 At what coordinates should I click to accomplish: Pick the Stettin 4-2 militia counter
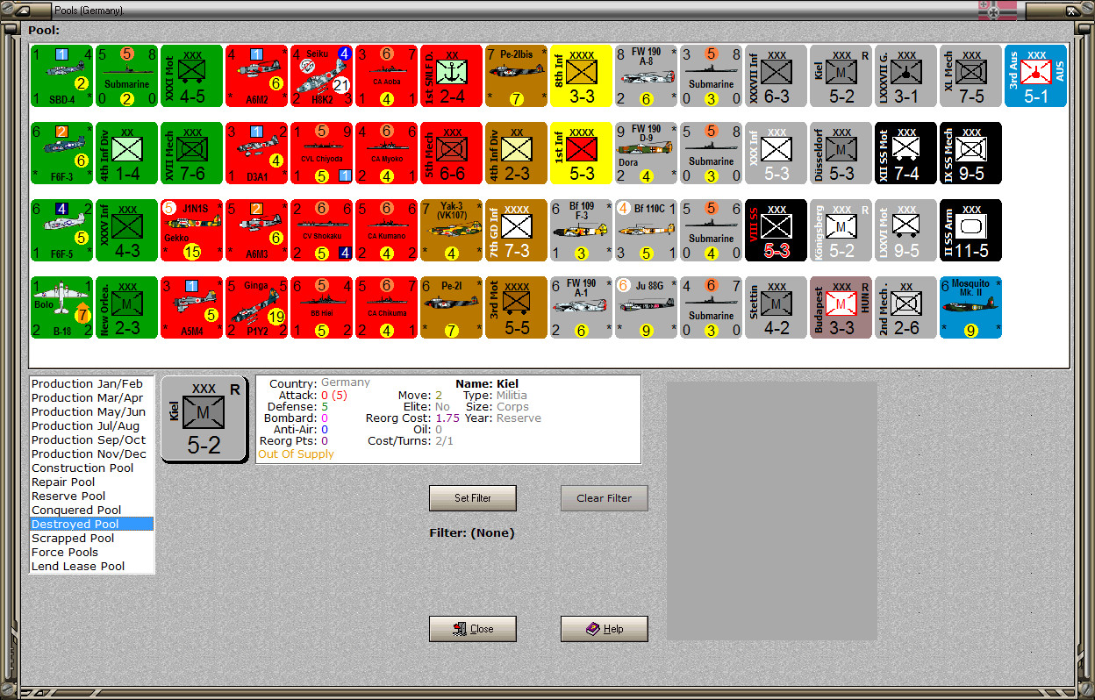coord(776,308)
